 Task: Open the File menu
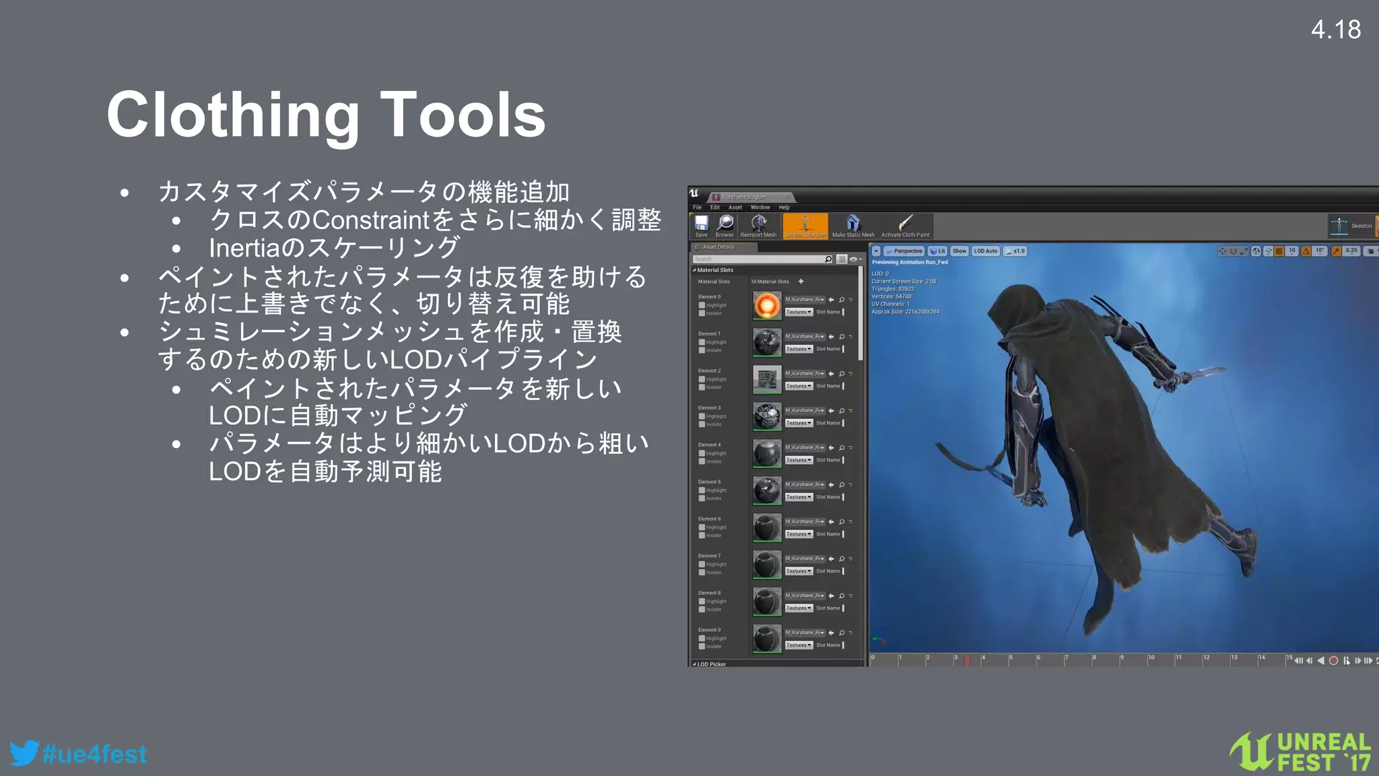click(698, 207)
